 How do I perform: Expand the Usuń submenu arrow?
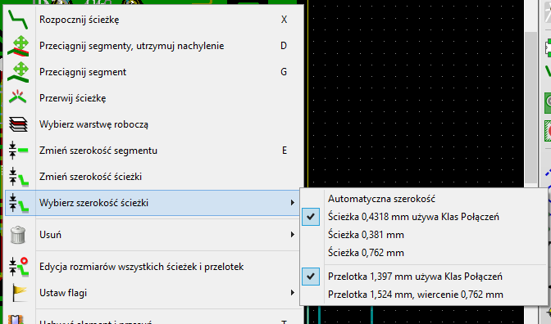click(293, 235)
